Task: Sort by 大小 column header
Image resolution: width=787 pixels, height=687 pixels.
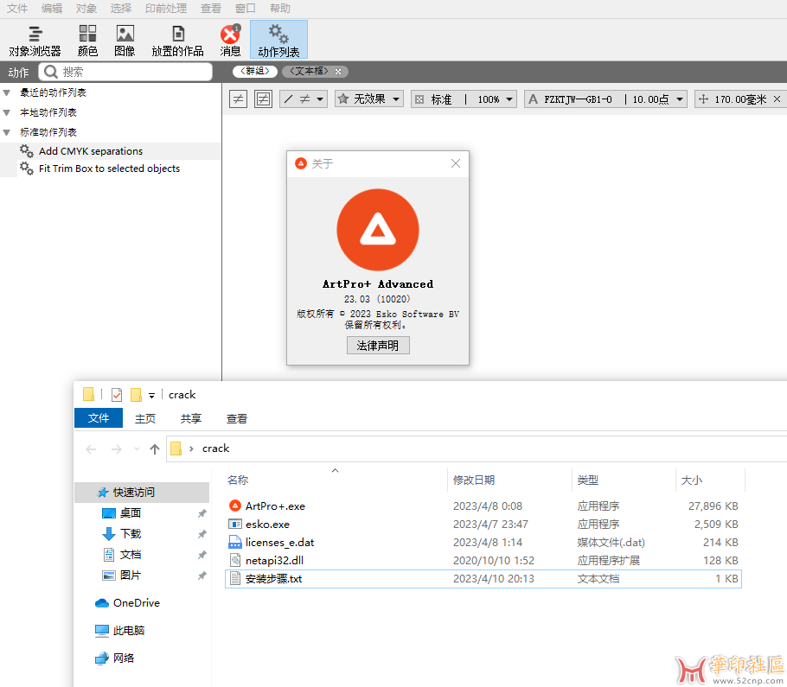Action: coord(692,480)
